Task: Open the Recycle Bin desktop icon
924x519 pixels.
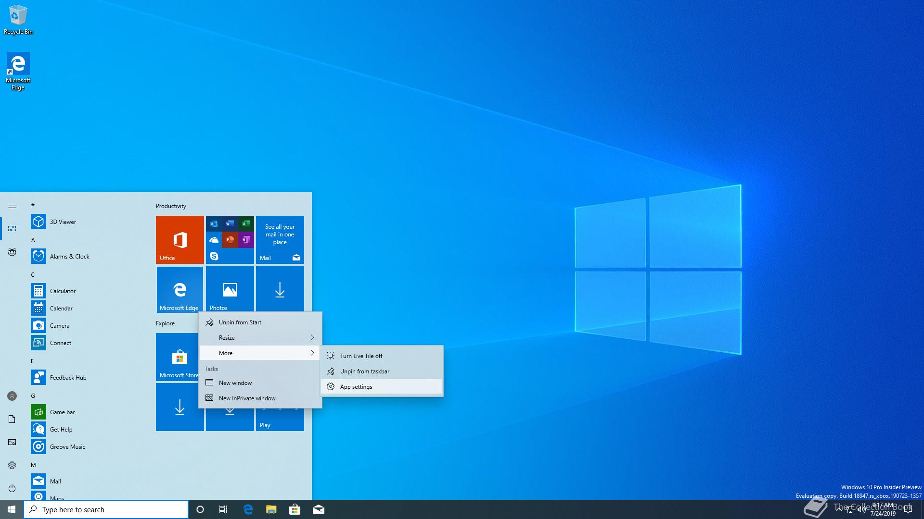Action: pyautogui.click(x=18, y=20)
